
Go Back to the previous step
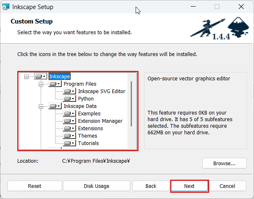click(x=151, y=186)
